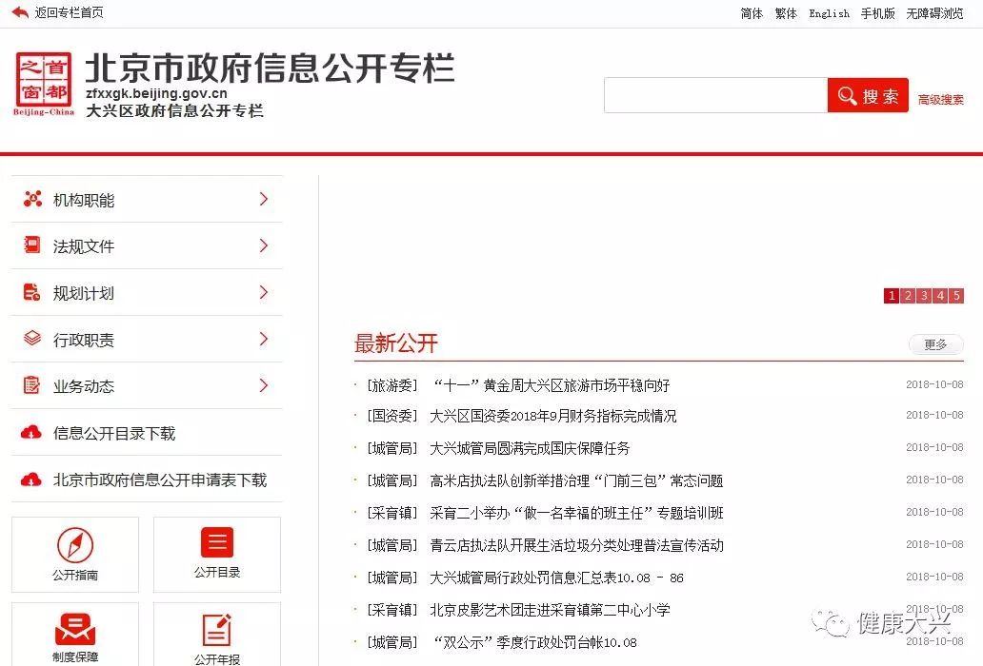This screenshot has height=666, width=983.
Task: Expand the 法规文件 chevron arrow
Action: (264, 245)
